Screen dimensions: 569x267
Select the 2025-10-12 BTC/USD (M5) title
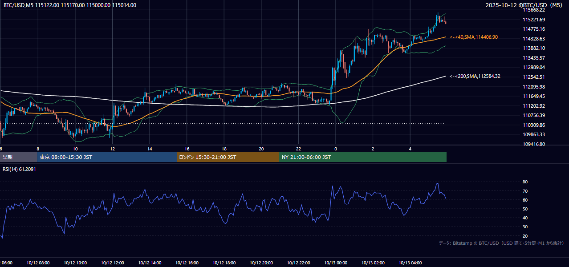524,5
